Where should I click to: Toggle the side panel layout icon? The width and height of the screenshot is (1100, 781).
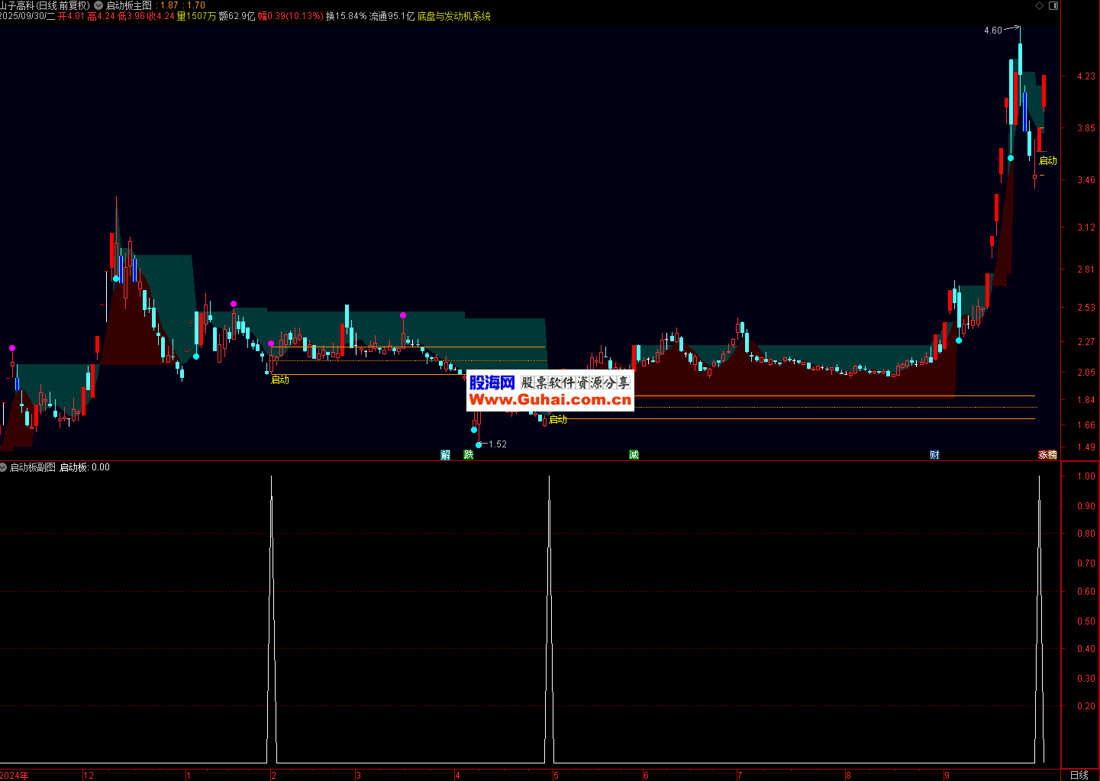click(x=1053, y=5)
